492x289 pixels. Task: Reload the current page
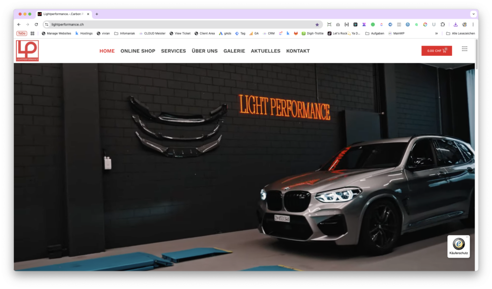click(37, 25)
